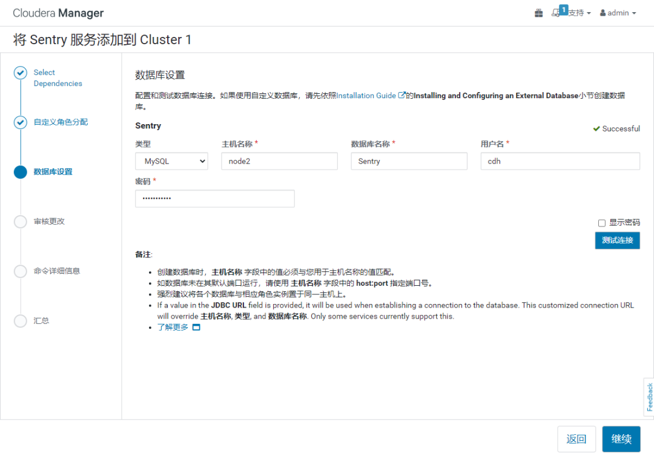Image resolution: width=654 pixels, height=459 pixels.
Task: Click the 汇总 step circle
Action: [x=21, y=320]
